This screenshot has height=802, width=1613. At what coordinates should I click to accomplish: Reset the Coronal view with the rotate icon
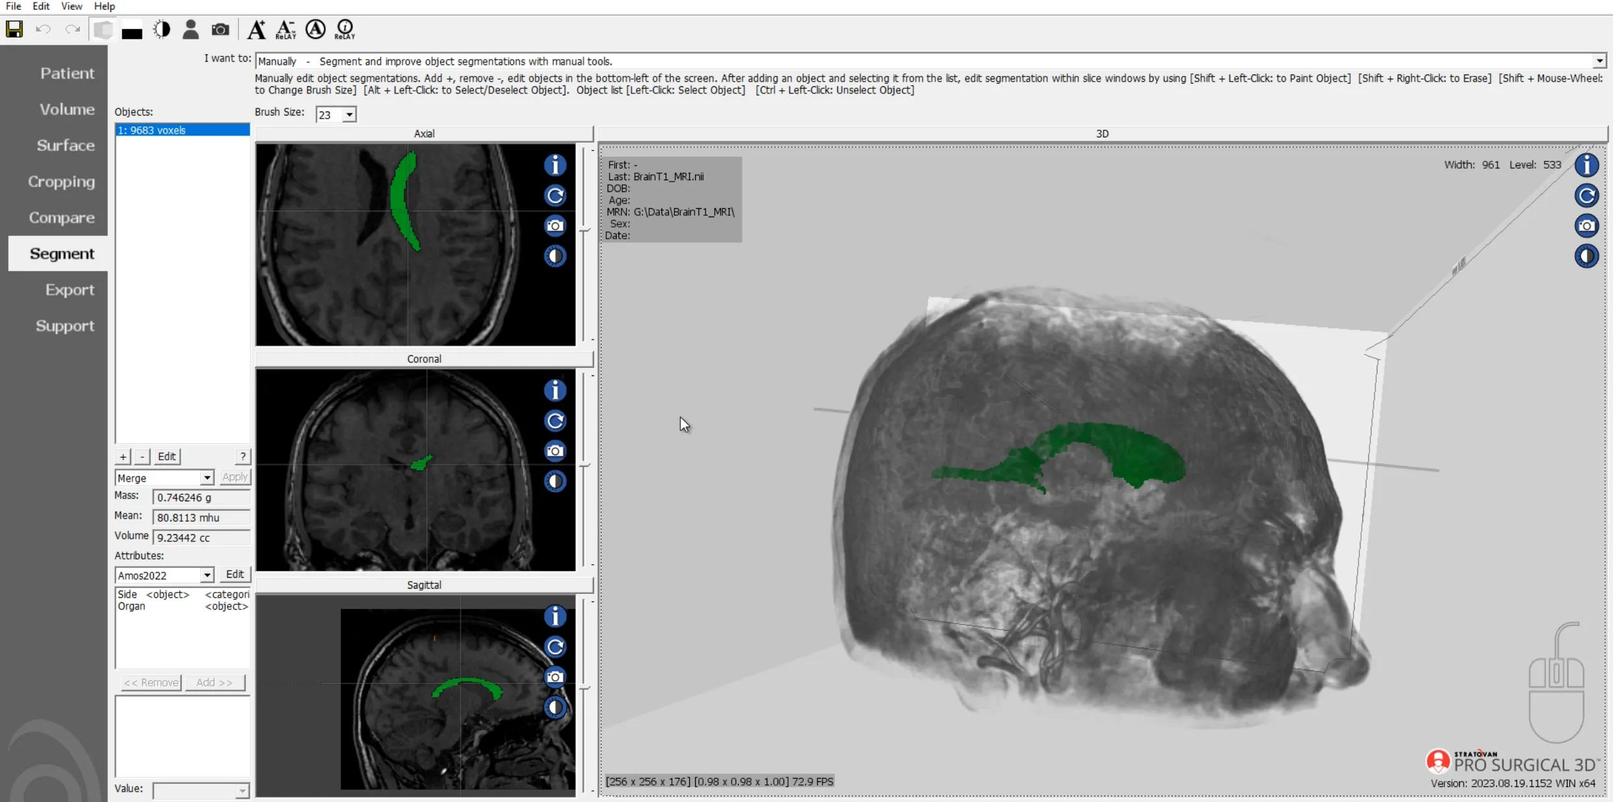pyautogui.click(x=554, y=421)
